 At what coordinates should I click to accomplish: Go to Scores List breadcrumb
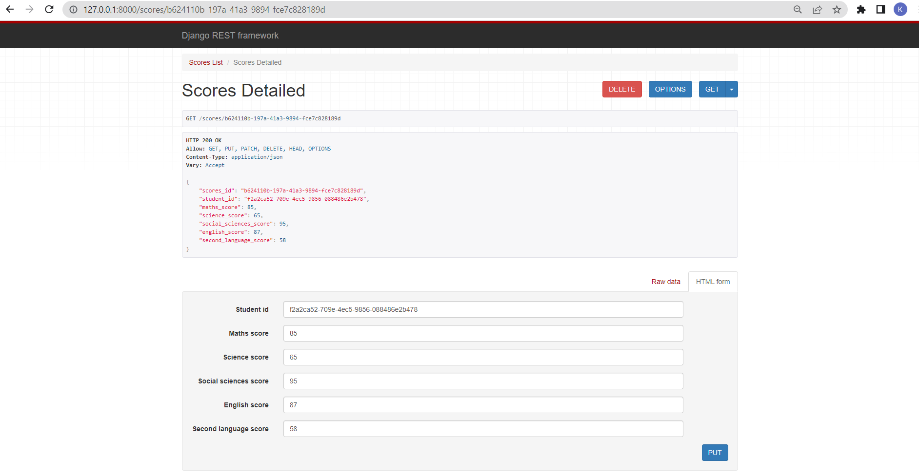click(206, 62)
